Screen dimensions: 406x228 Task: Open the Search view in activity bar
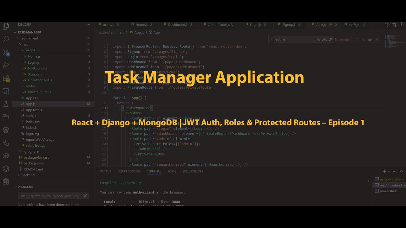tap(6, 39)
